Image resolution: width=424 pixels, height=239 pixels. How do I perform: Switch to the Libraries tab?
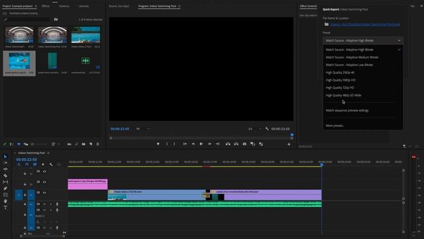pyautogui.click(x=83, y=6)
